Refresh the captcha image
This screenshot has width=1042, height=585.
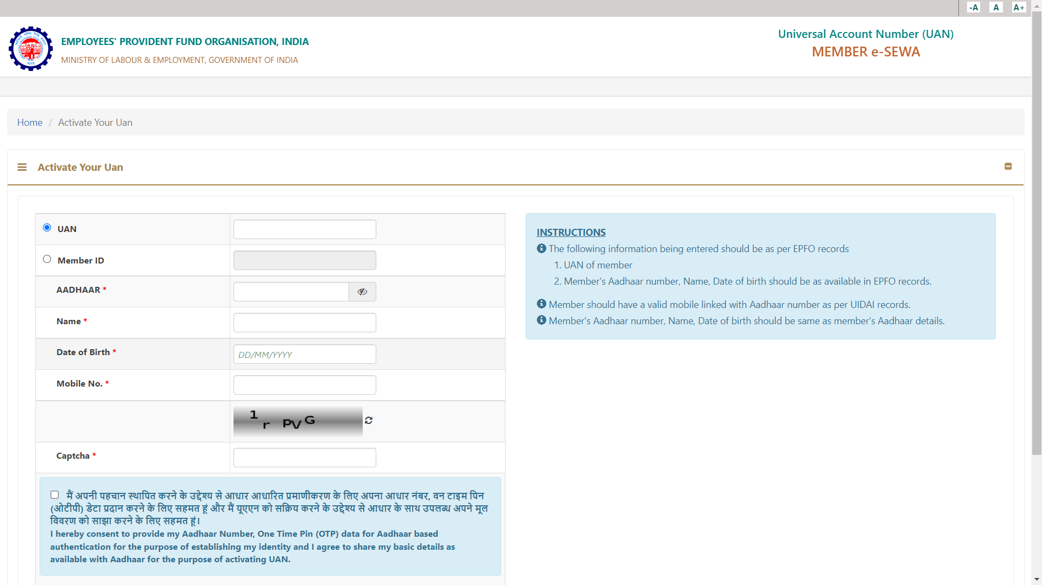[369, 420]
